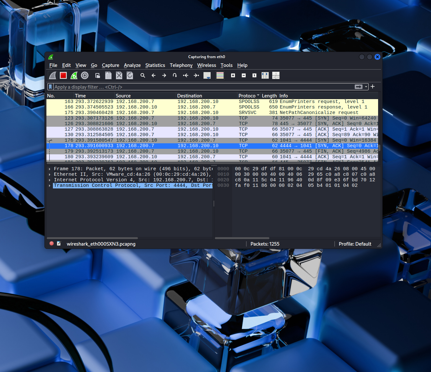Expand the Internet Protocol Version 4 row
The width and height of the screenshot is (431, 372).
click(x=50, y=180)
